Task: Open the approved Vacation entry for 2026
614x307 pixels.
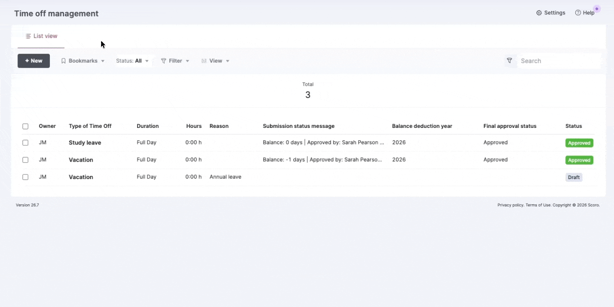Action: 81,160
